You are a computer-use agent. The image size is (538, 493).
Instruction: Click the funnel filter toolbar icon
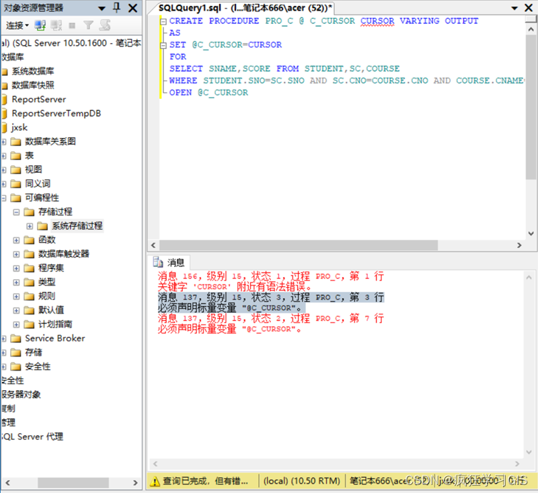point(88,25)
